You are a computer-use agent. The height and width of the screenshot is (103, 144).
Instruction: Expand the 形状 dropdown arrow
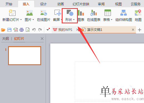(x=74, y=20)
